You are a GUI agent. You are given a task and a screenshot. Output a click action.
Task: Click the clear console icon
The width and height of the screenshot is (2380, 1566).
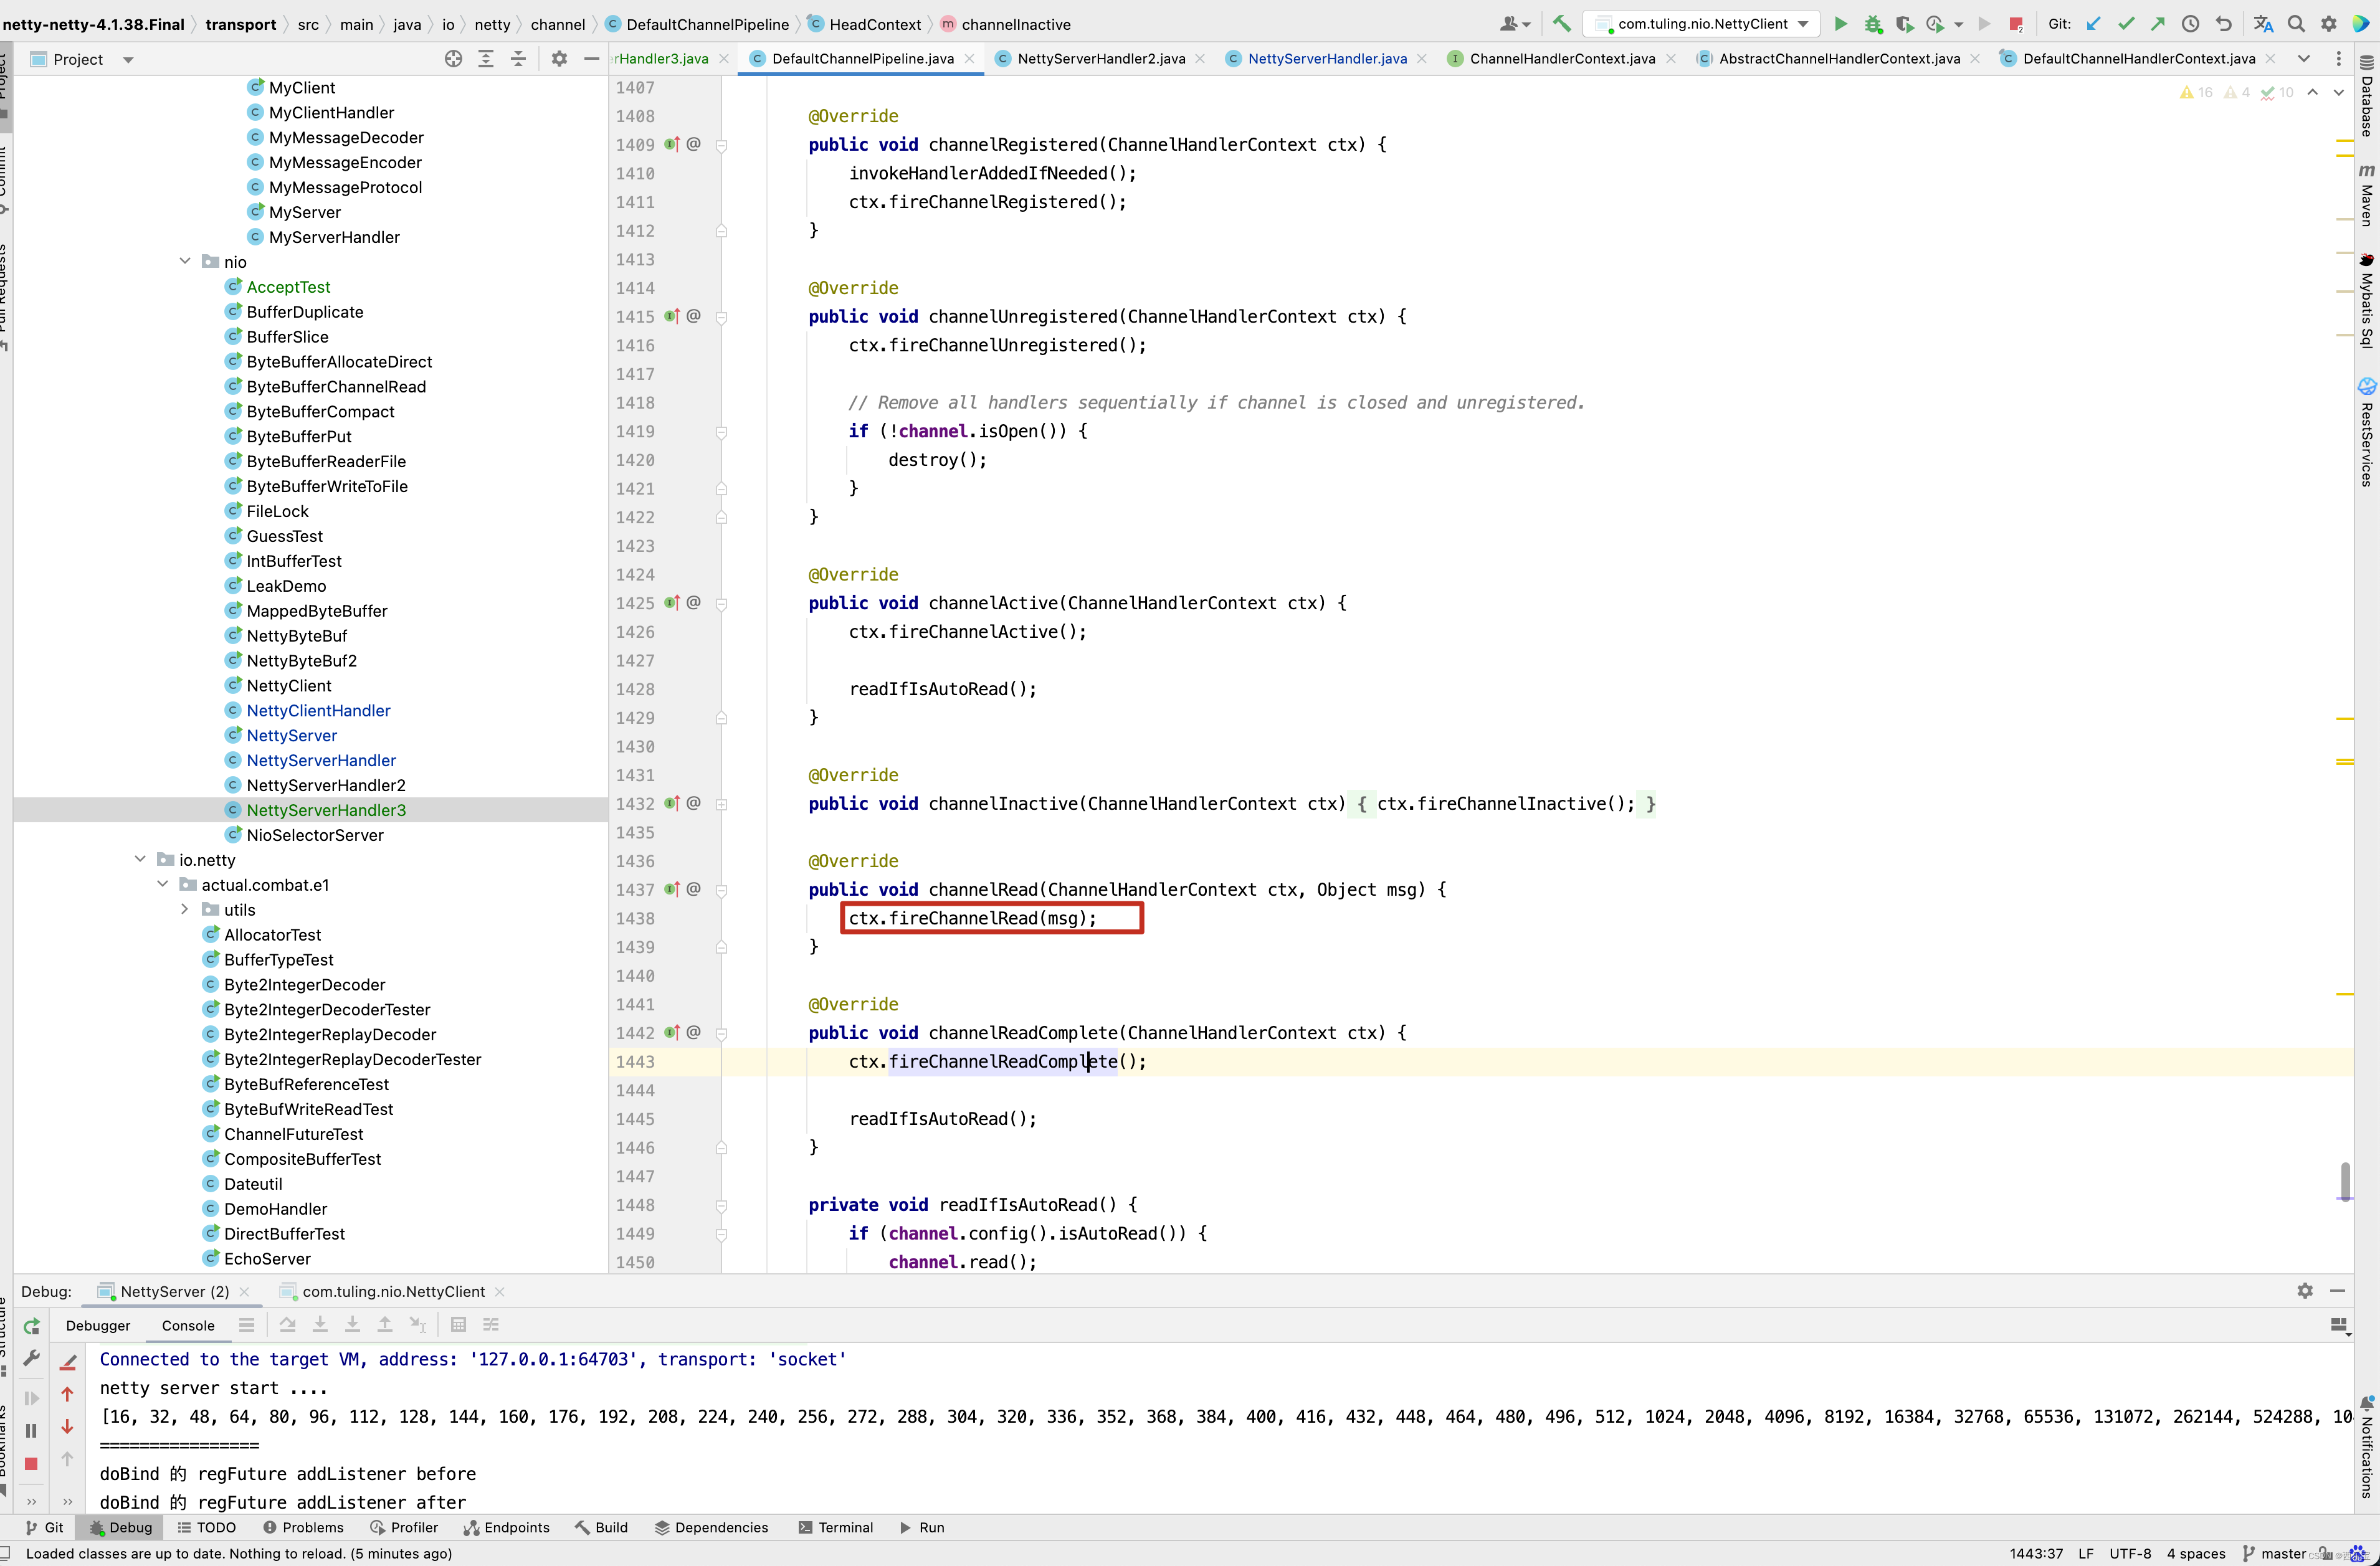pyautogui.click(x=68, y=1362)
